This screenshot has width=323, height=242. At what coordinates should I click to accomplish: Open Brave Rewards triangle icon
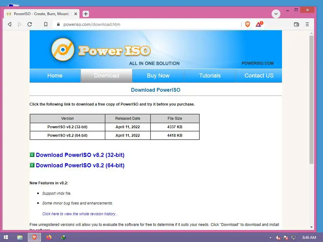point(259,24)
